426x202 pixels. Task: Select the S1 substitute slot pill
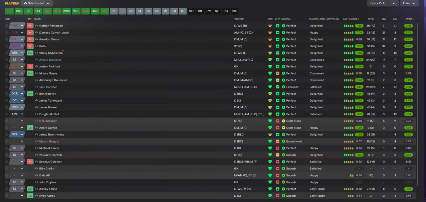point(114,11)
